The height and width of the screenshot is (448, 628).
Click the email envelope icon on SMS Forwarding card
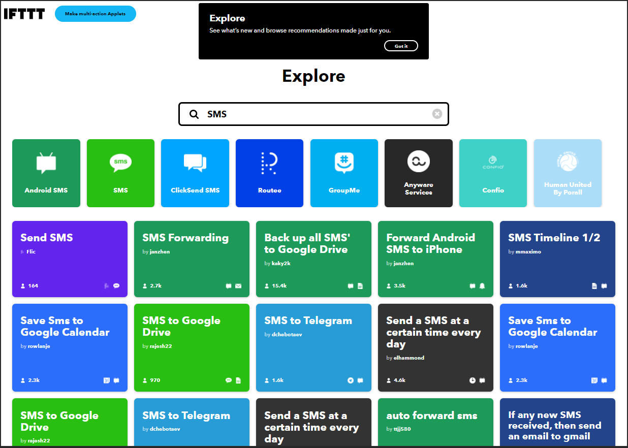238,286
